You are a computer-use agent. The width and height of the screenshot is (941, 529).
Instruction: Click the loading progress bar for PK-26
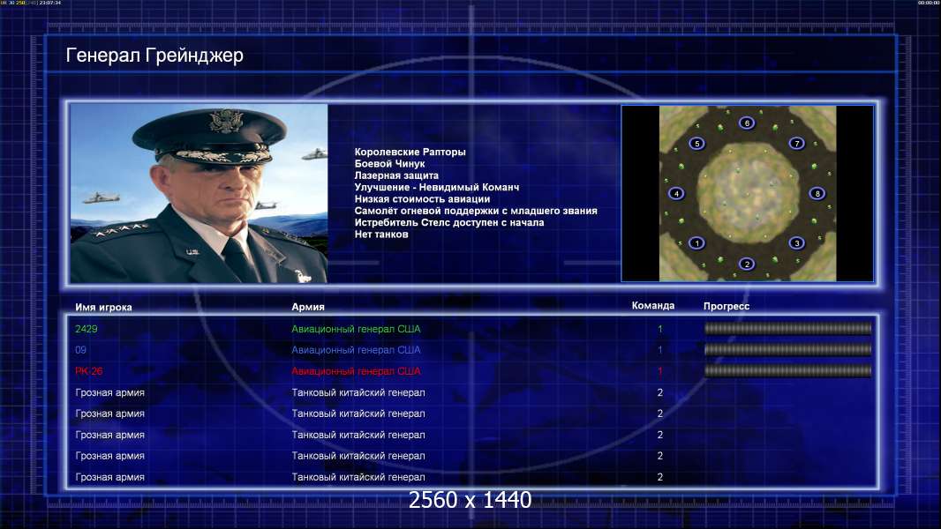787,371
